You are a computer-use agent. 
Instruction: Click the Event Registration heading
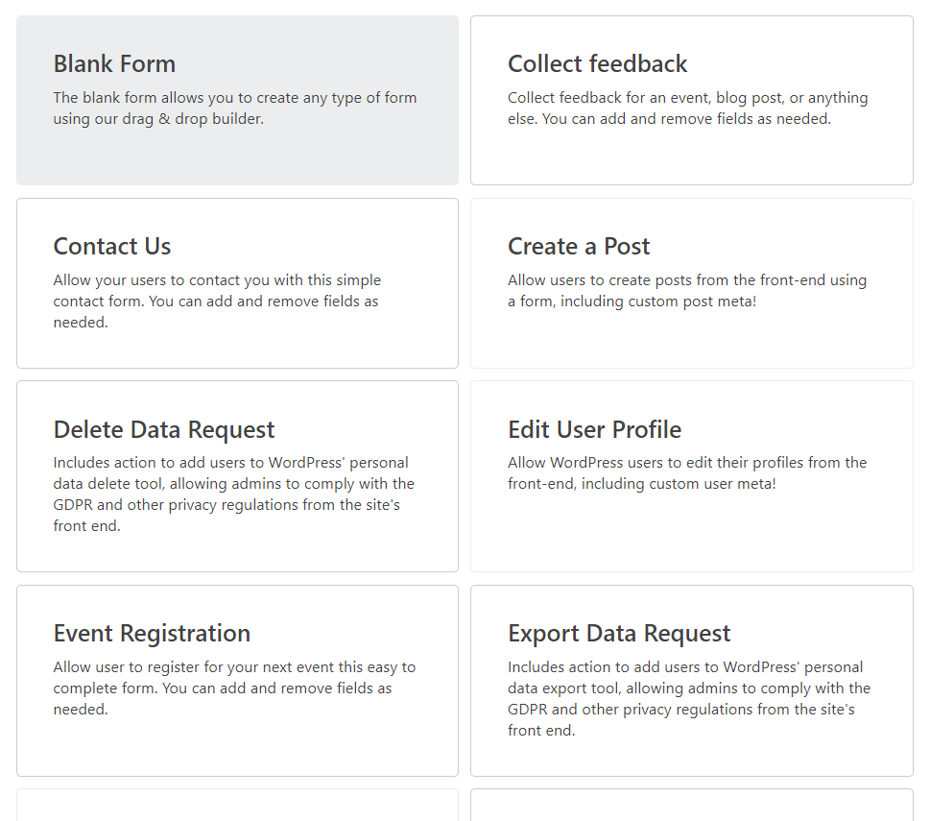click(152, 634)
